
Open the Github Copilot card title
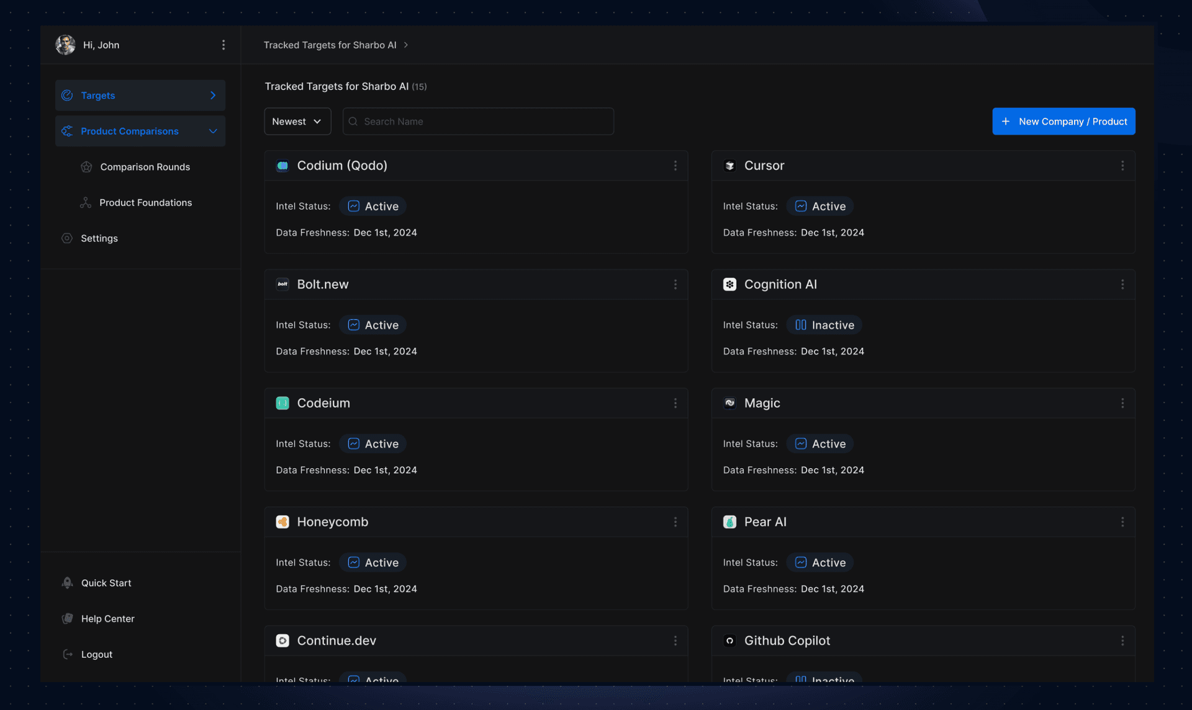pos(787,641)
